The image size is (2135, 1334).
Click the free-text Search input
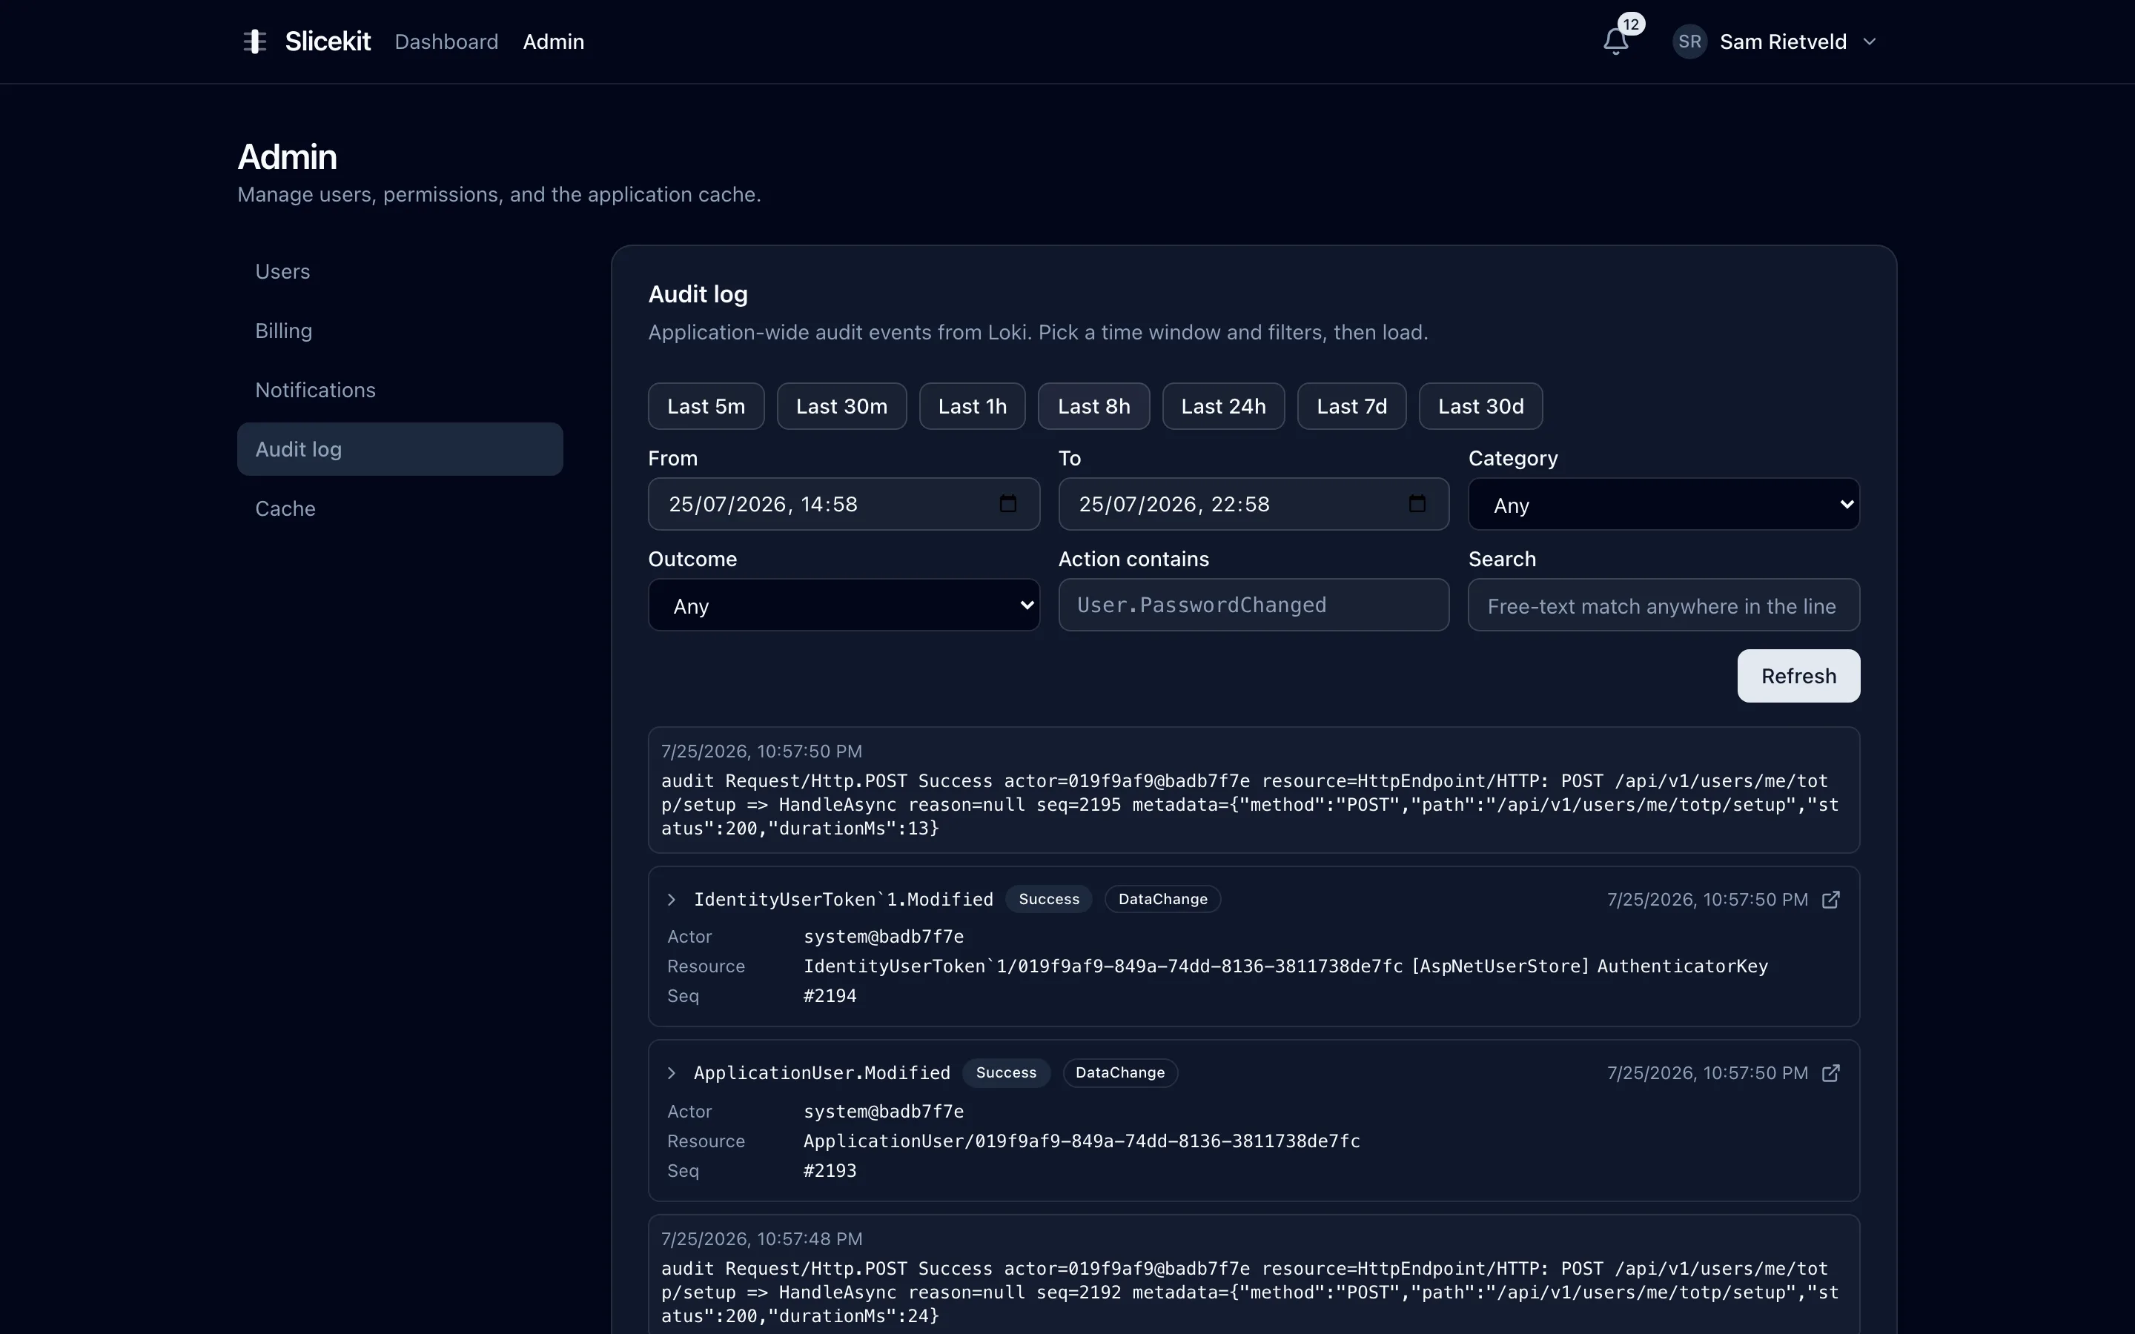tap(1663, 605)
